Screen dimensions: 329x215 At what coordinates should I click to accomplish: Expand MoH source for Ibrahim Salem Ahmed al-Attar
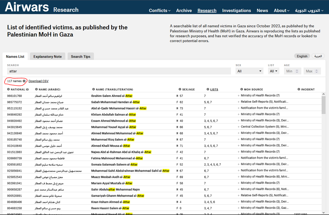(x=239, y=96)
